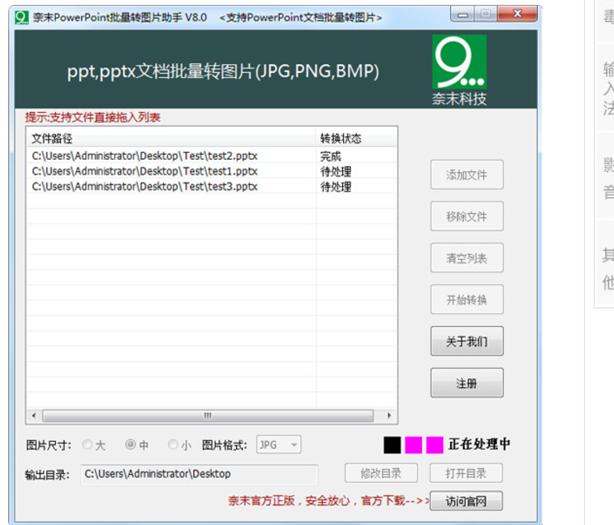
Task: Click the 注册 button
Action: pos(466,383)
